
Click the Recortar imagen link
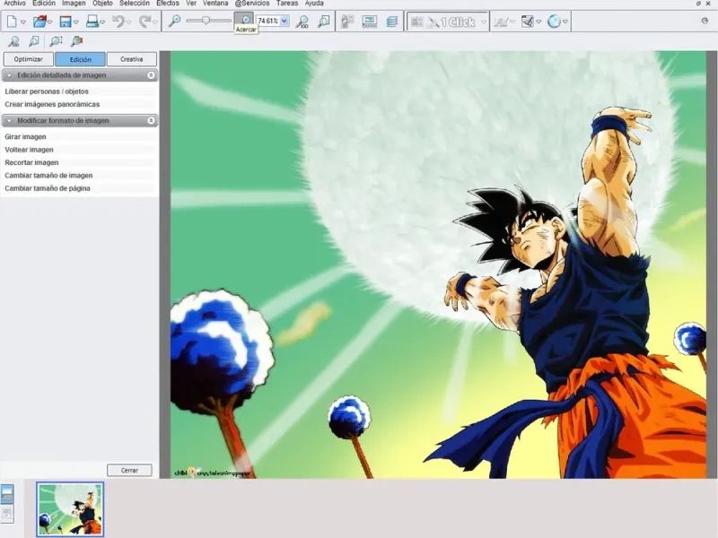31,163
